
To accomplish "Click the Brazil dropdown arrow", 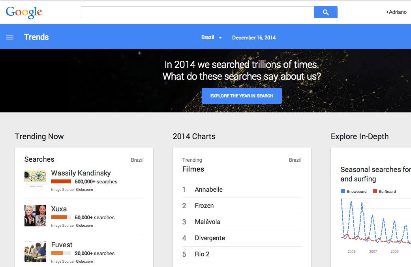I will click(x=220, y=38).
